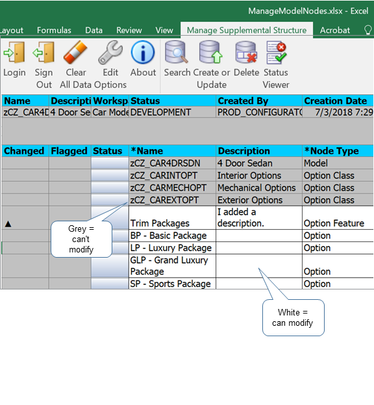Click the status cell beside zCZ_CAR4DRSDN

(110, 164)
